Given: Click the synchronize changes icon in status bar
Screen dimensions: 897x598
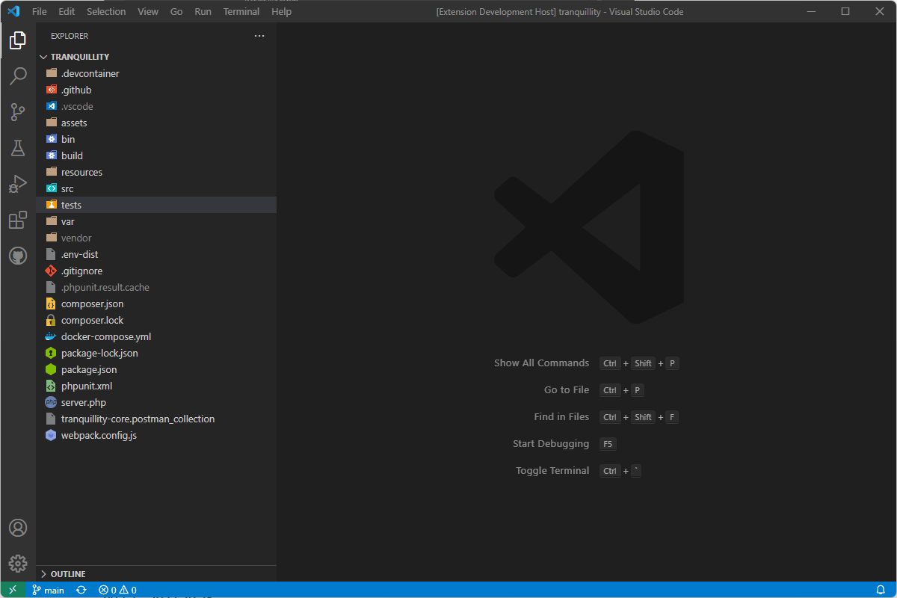Looking at the screenshot, I should click(81, 590).
